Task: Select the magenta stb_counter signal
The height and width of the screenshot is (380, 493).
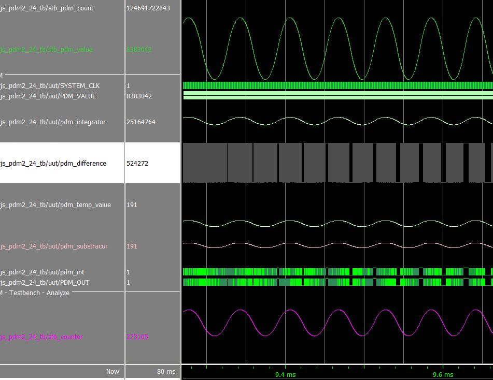Action: pos(41,337)
